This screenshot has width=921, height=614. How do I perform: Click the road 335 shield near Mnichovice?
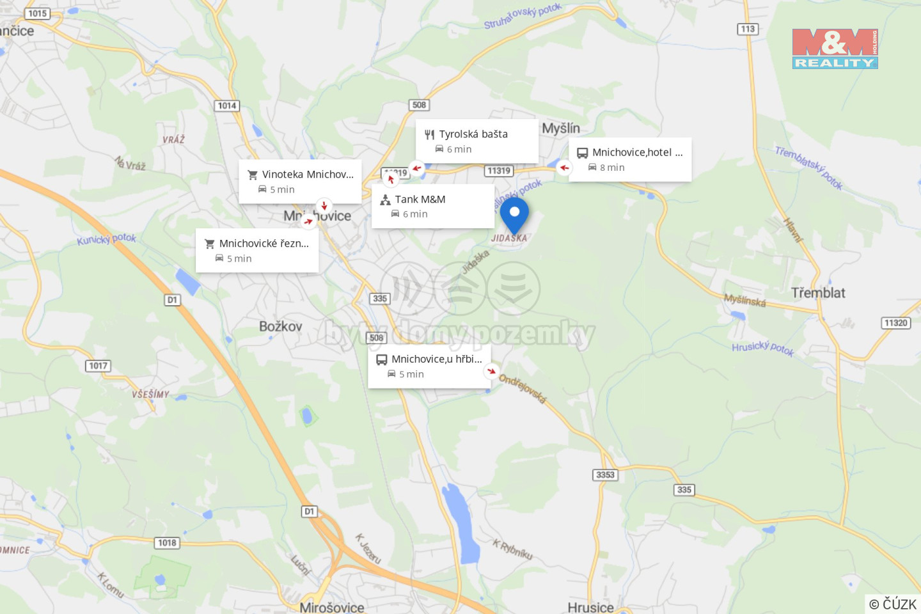[x=380, y=299]
